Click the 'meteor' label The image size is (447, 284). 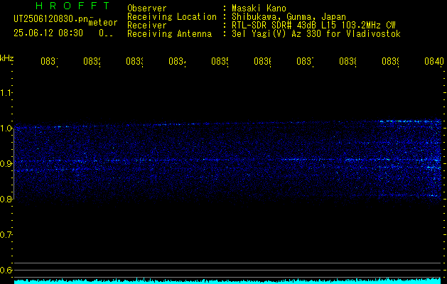(103, 23)
